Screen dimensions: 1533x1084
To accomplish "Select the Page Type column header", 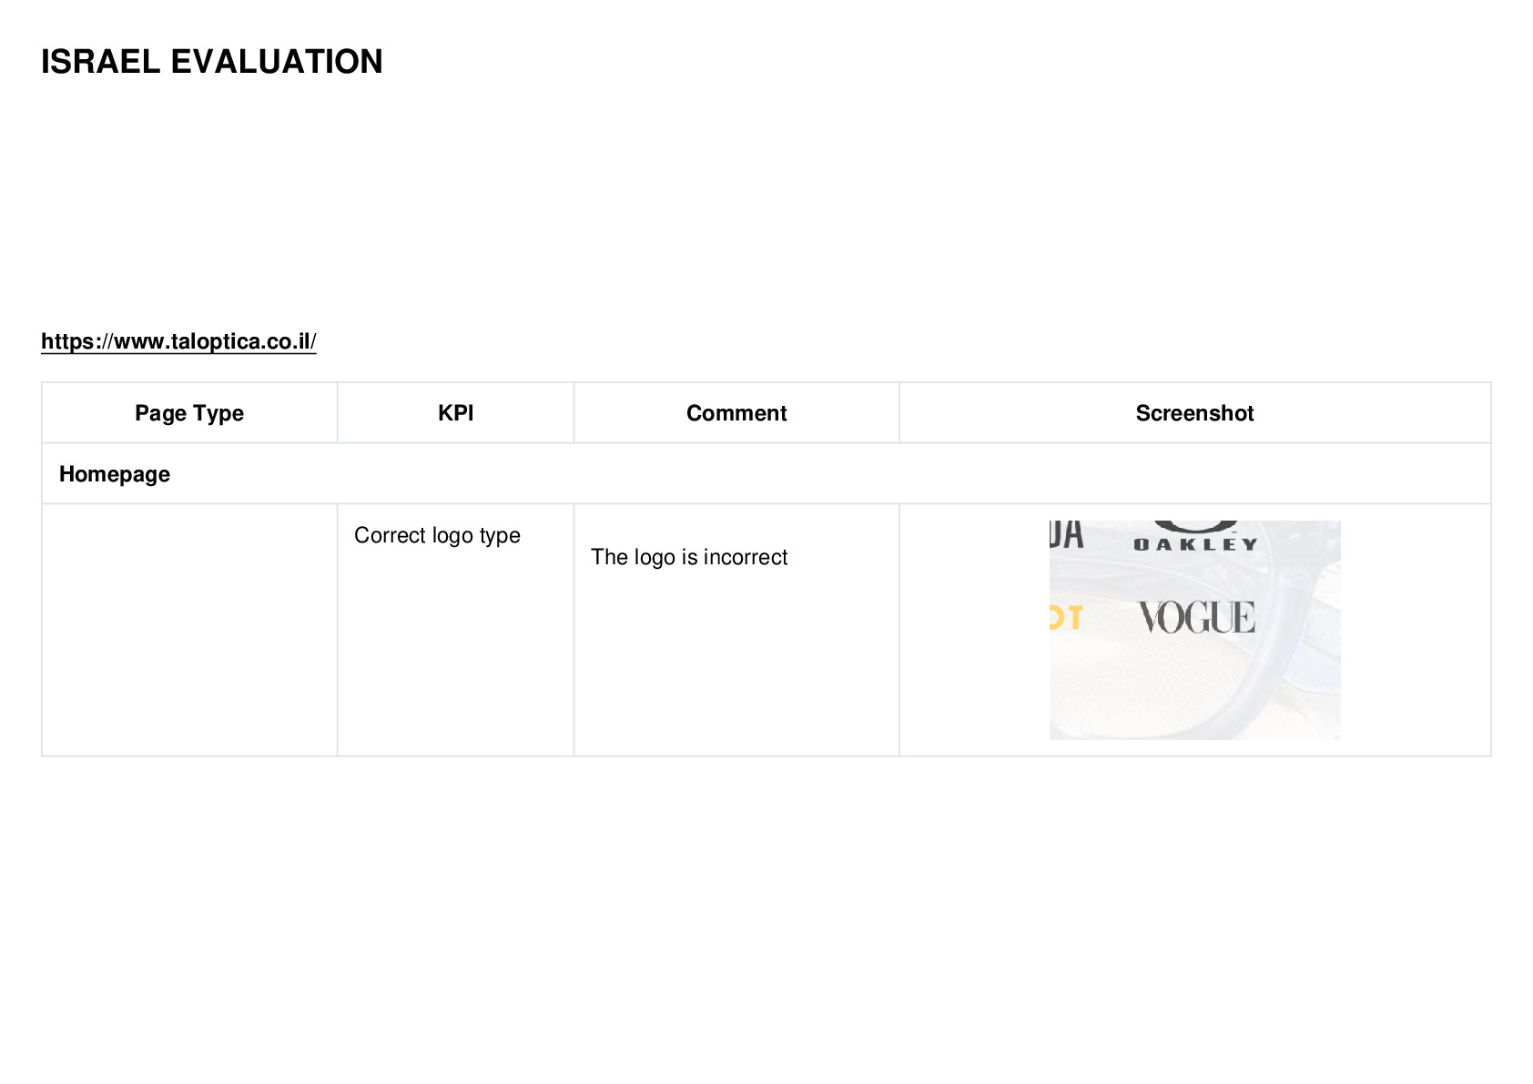I will point(189,413).
